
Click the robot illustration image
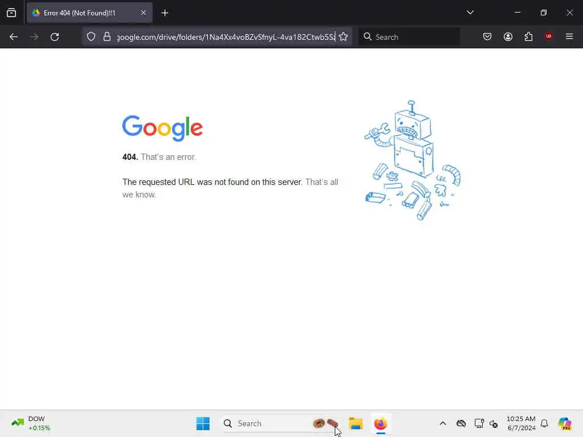[412, 160]
